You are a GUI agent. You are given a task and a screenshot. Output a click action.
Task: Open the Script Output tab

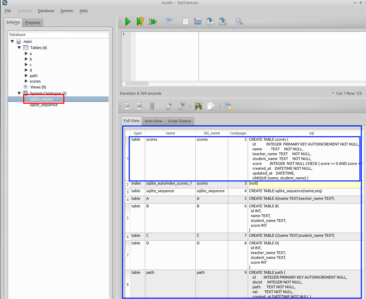179,121
